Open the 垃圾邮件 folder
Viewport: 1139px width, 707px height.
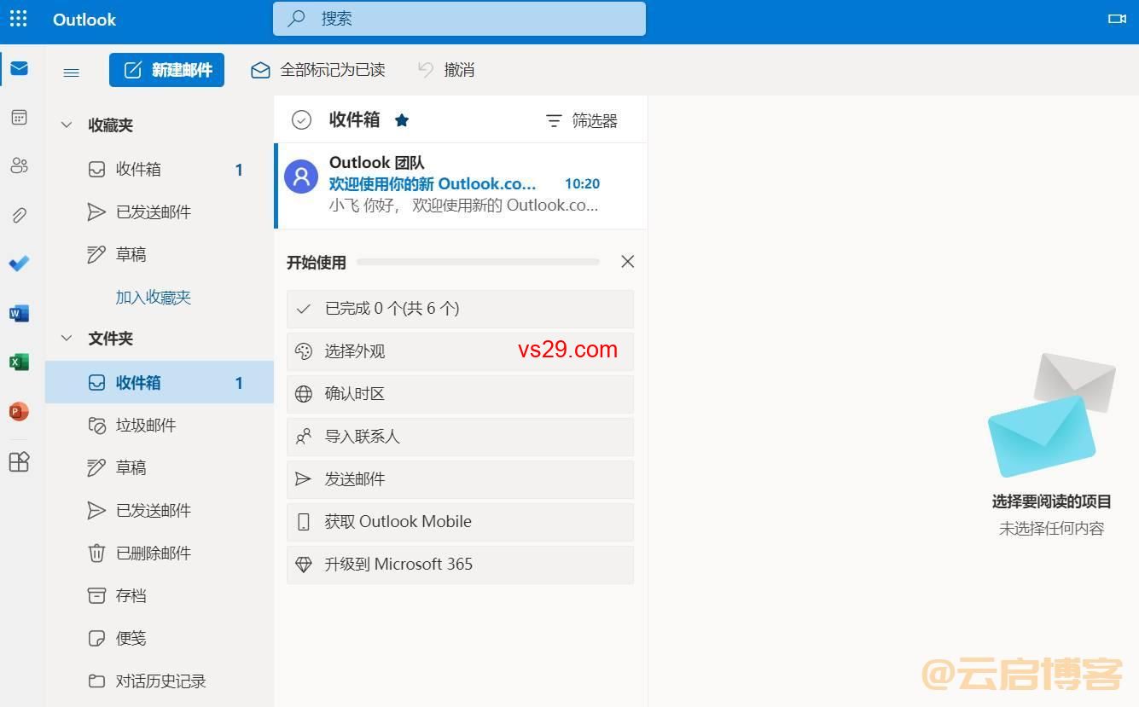[x=159, y=425]
